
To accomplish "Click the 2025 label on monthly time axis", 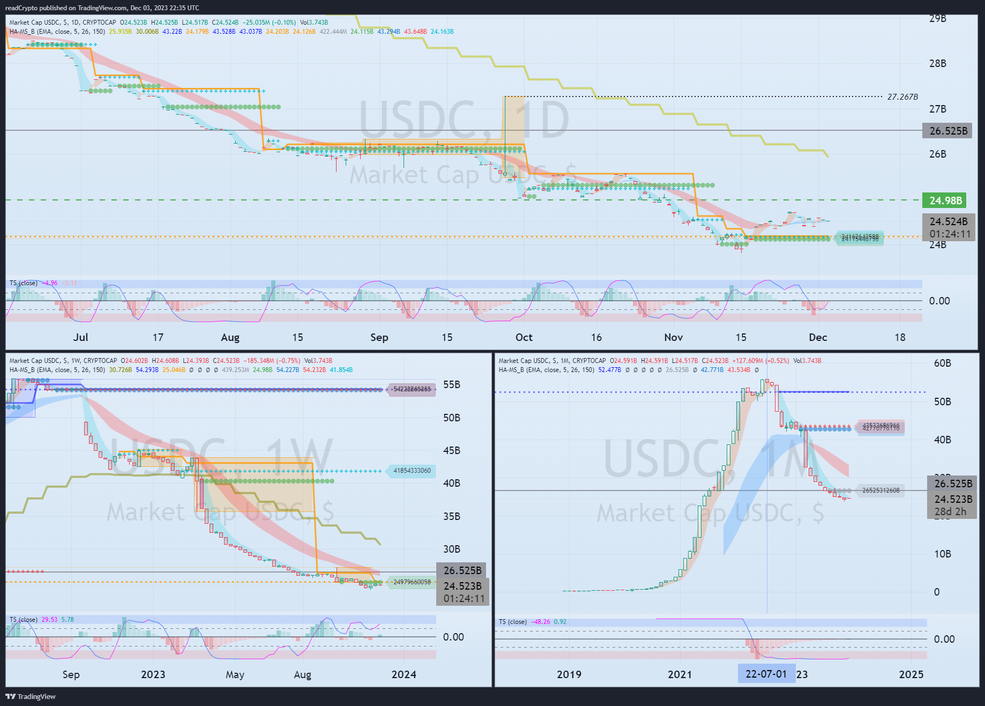I will pos(911,674).
